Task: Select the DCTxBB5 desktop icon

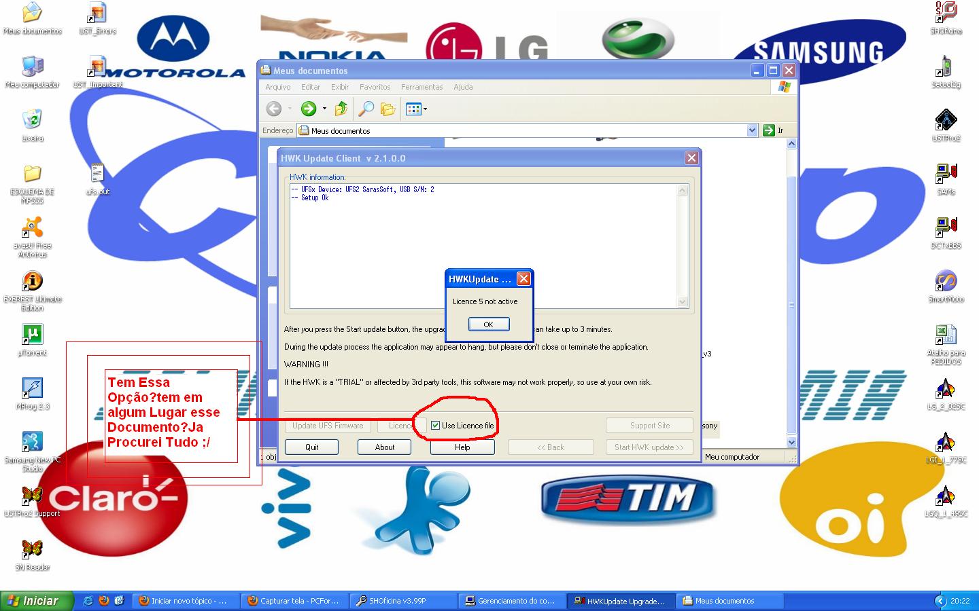Action: [x=946, y=233]
